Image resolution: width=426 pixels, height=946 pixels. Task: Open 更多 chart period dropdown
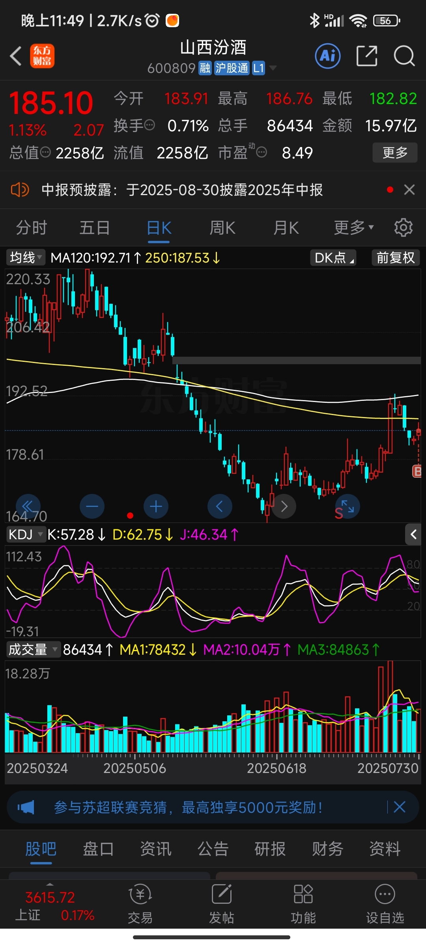tap(354, 227)
